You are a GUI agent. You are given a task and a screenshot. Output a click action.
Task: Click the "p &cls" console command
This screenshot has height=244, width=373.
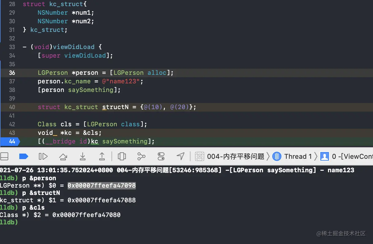pos(33,208)
